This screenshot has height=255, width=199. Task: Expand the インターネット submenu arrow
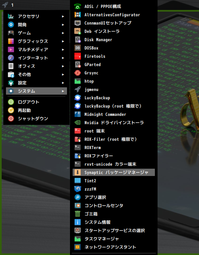click(63, 58)
